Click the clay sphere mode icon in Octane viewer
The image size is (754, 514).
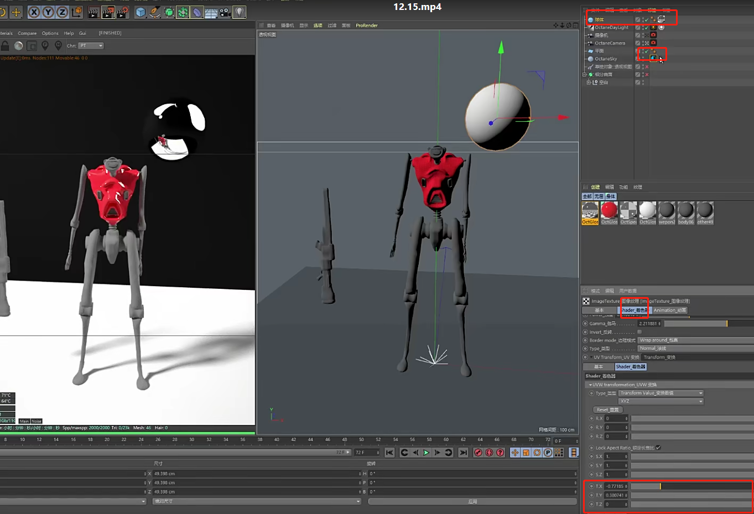(19, 46)
